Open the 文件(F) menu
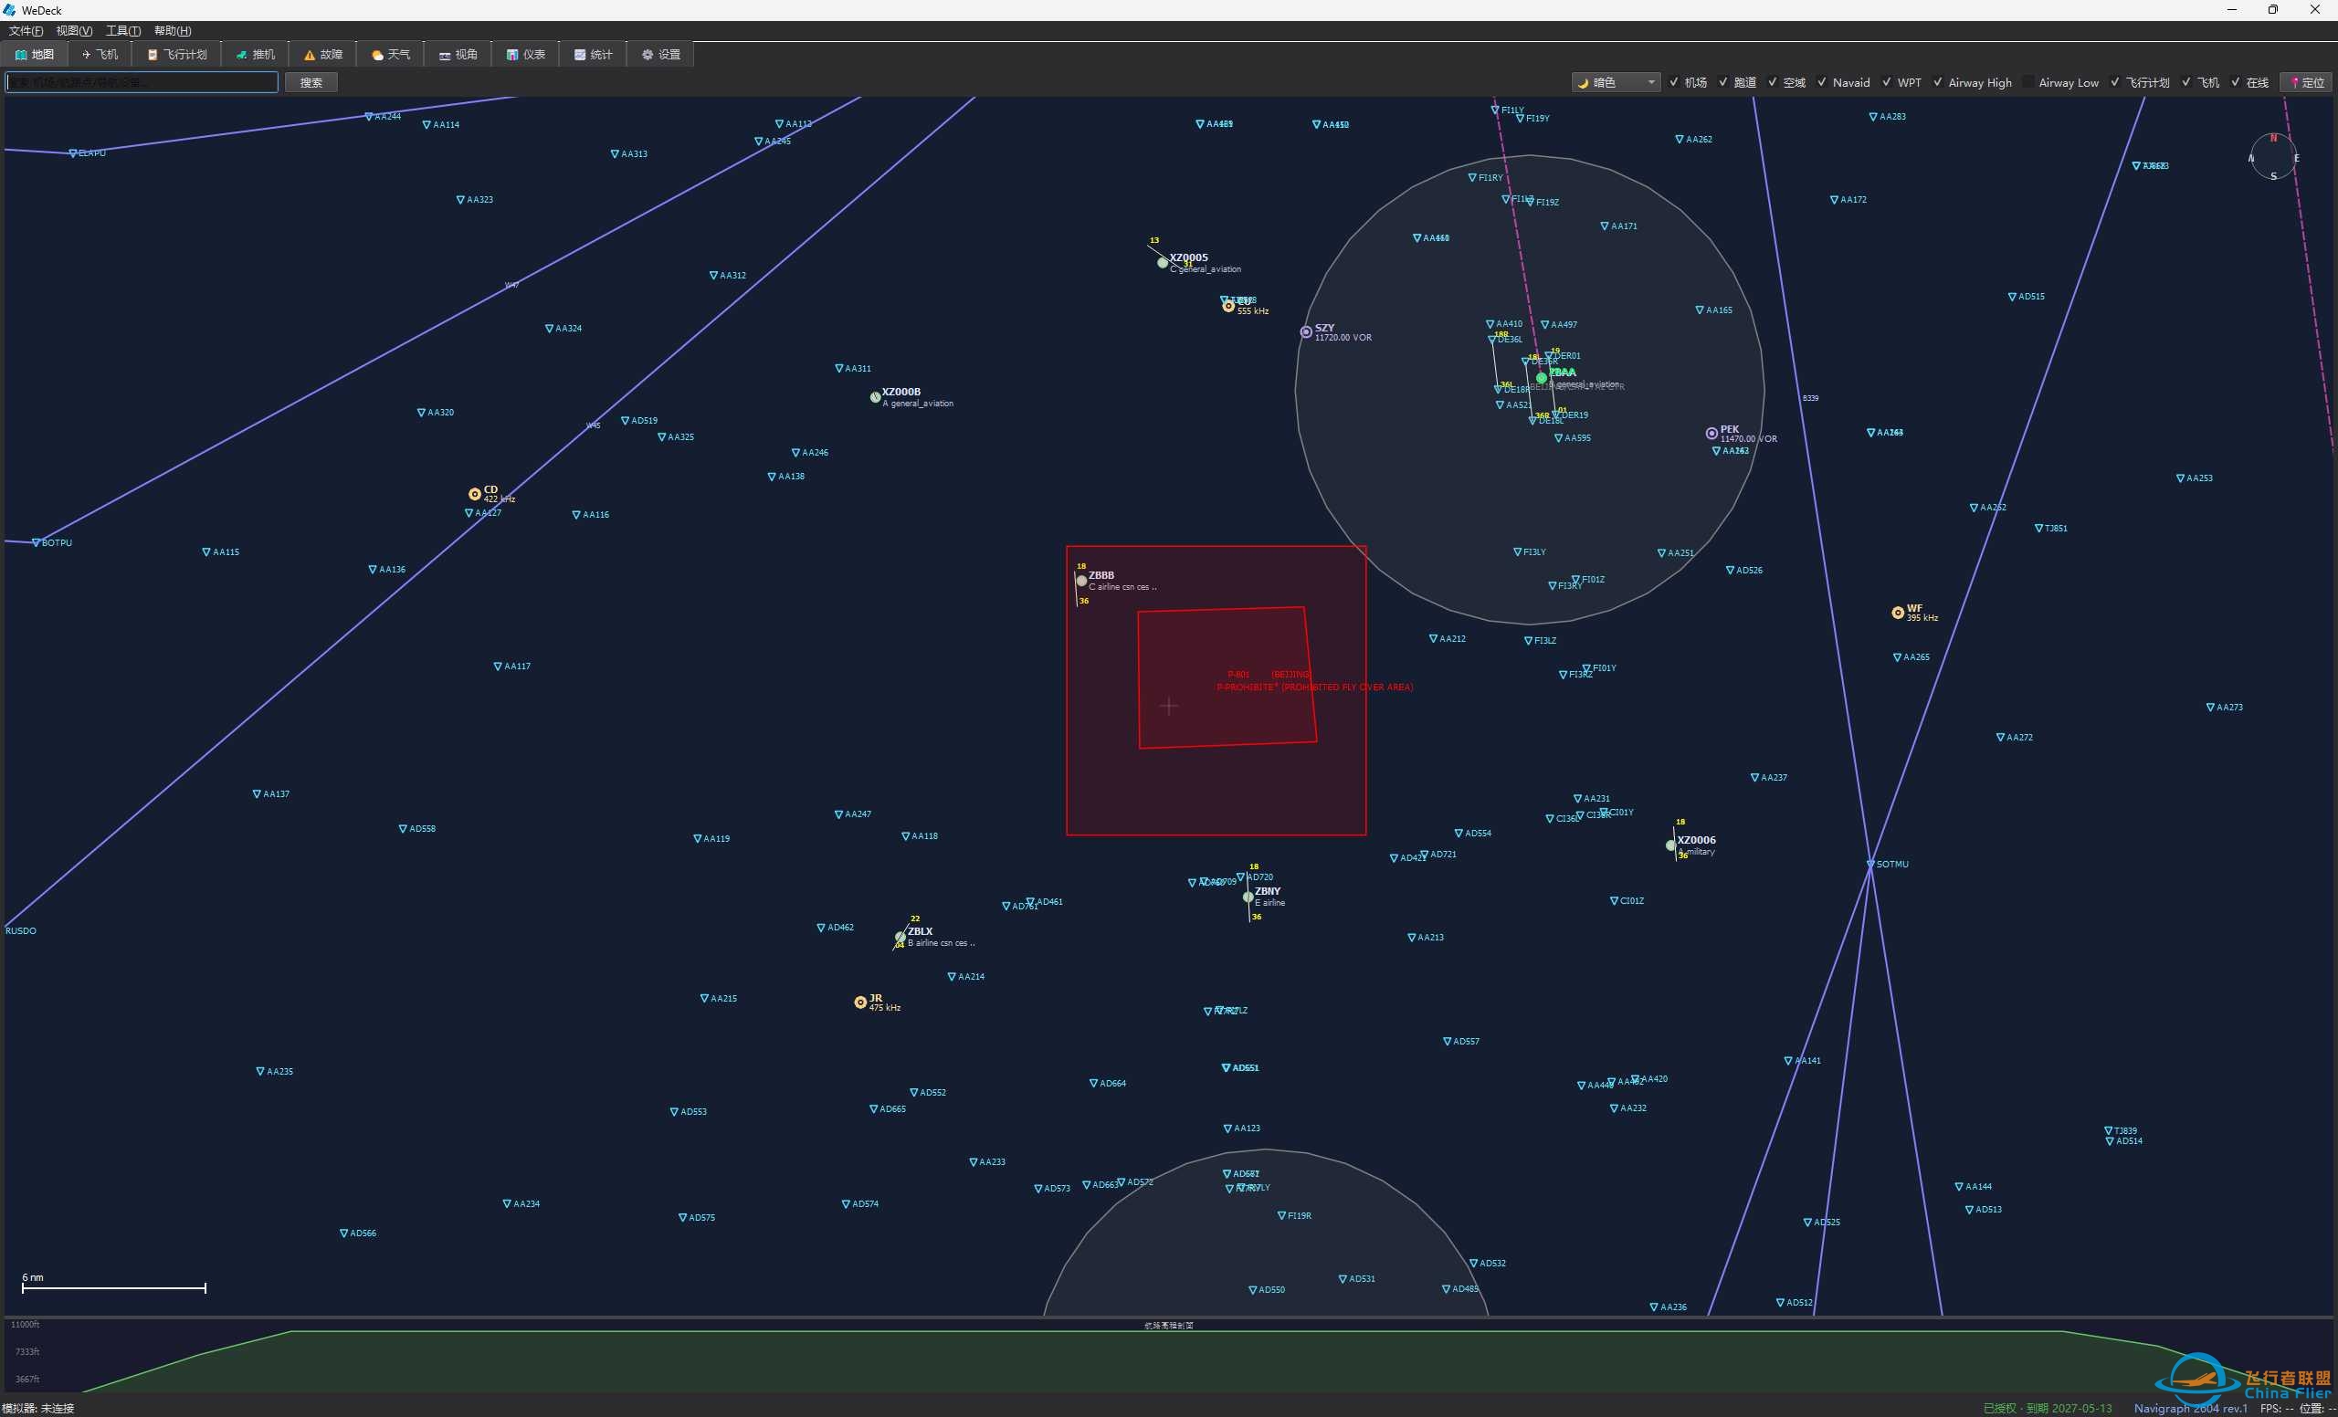The height and width of the screenshot is (1417, 2338). coord(26,30)
